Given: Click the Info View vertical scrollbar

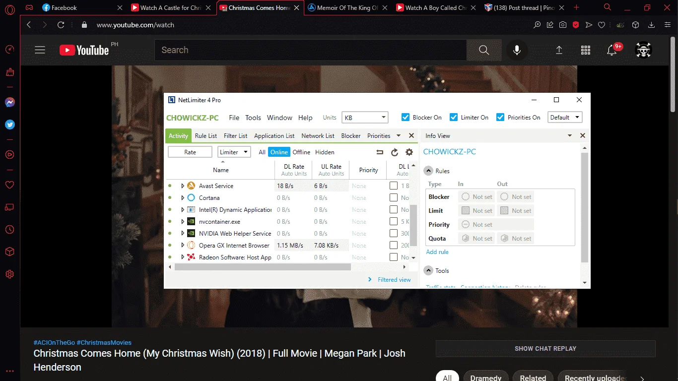Looking at the screenshot, I should pyautogui.click(x=585, y=207).
